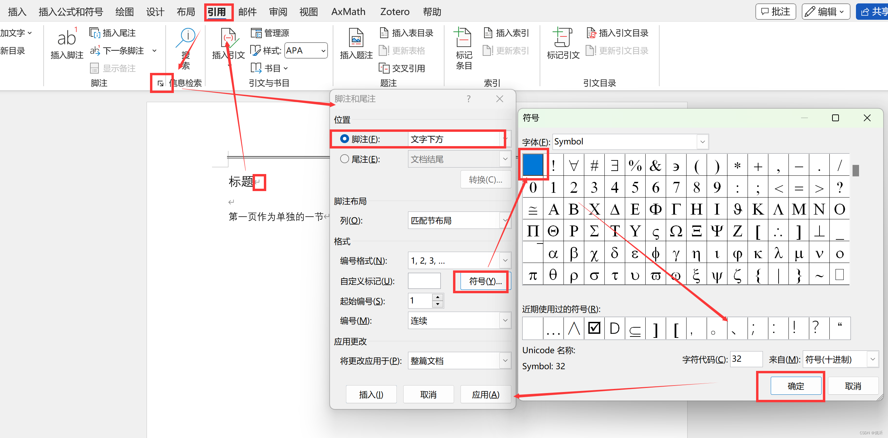This screenshot has width=888, height=438.
Task: Click Insert Endnote icon
Action: click(94, 33)
